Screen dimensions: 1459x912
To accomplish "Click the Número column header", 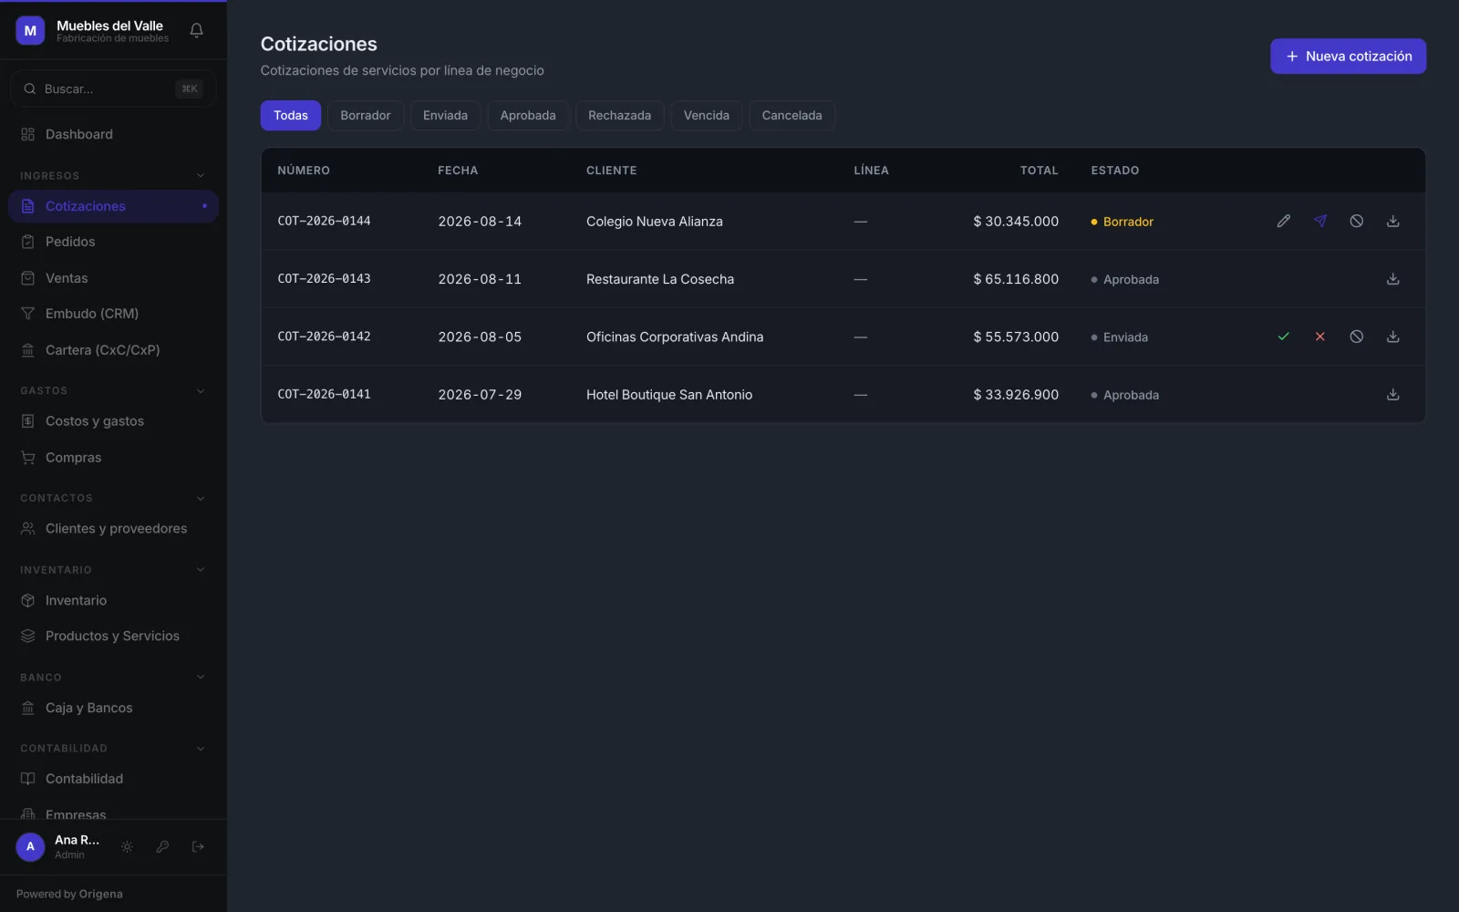I will tap(304, 171).
